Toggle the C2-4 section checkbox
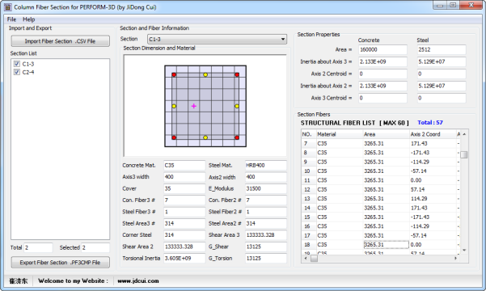The width and height of the screenshot is (486, 291). point(17,72)
